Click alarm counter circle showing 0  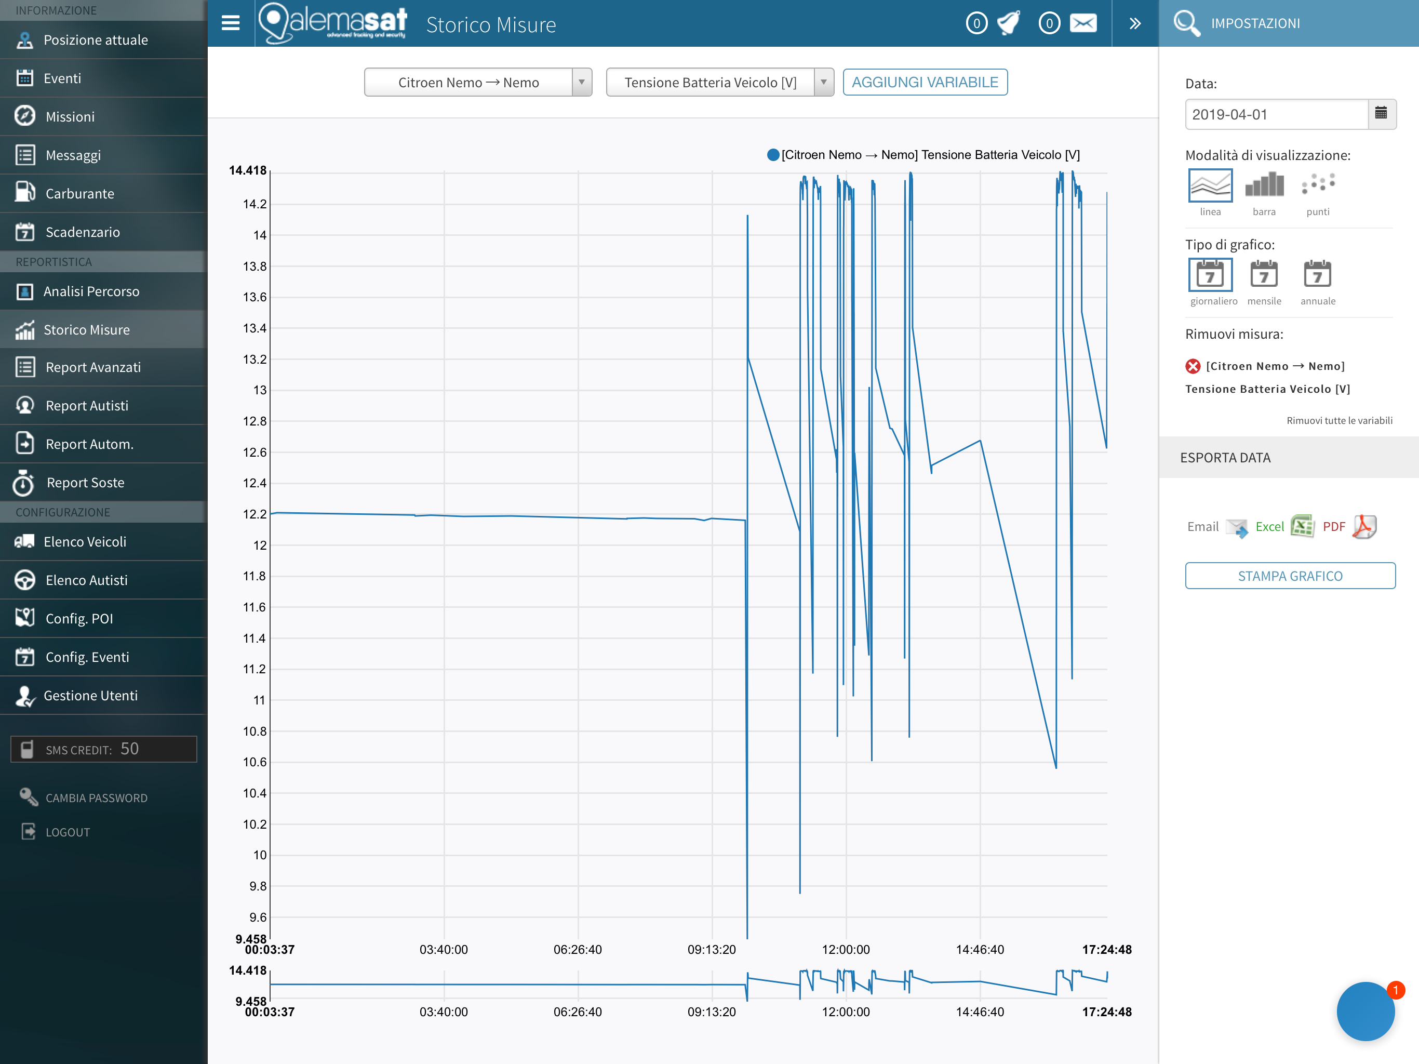coord(976,24)
